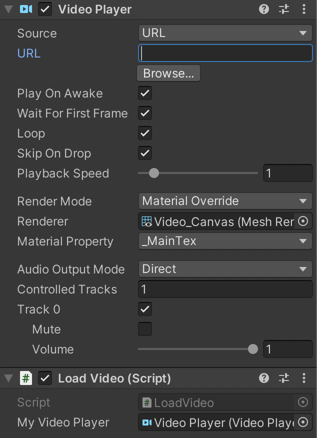Screen dimensions: 317x438
Task: Click inside the URL input field
Action: click(x=225, y=53)
